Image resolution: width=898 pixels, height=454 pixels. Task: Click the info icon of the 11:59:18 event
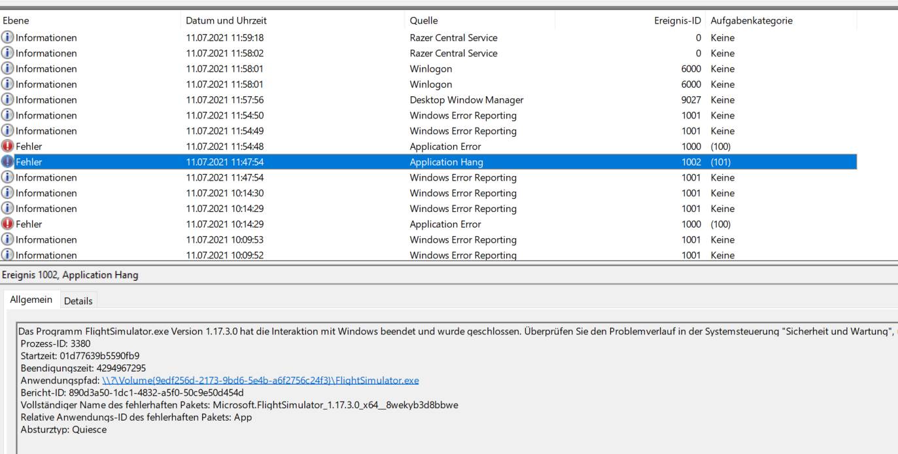click(7, 37)
